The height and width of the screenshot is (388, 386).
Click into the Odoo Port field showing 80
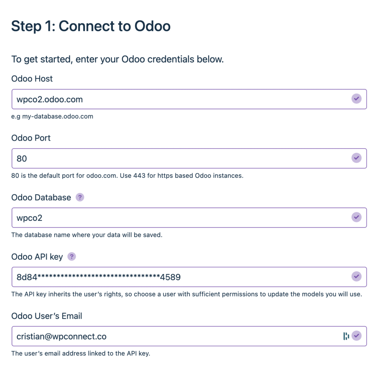click(x=182, y=158)
